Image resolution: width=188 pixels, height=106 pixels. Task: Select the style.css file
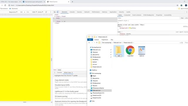(x=142, y=51)
